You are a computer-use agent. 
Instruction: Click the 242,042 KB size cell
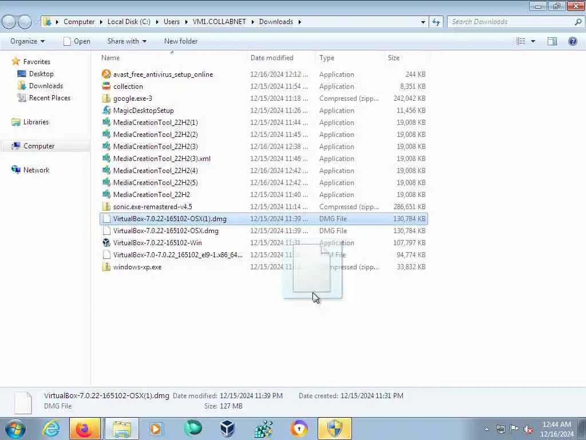409,99
